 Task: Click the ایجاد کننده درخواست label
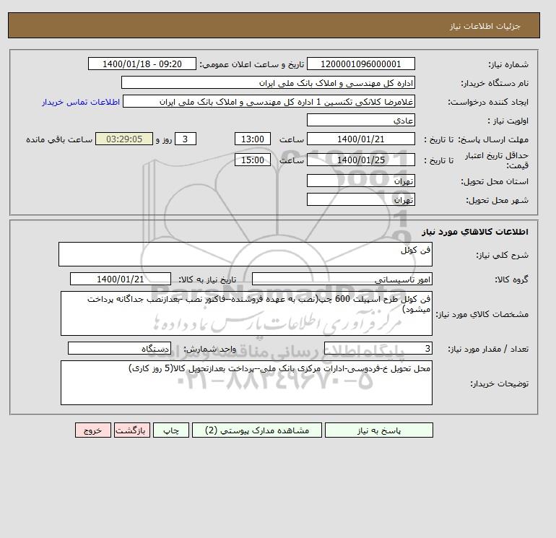[488, 102]
